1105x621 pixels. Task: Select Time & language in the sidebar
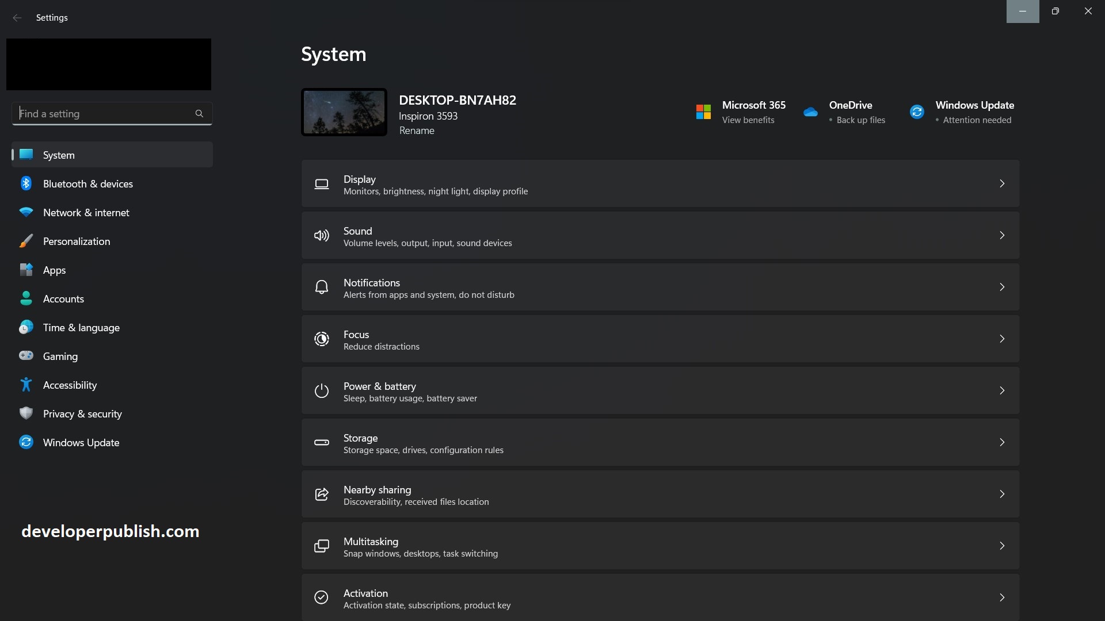(81, 327)
